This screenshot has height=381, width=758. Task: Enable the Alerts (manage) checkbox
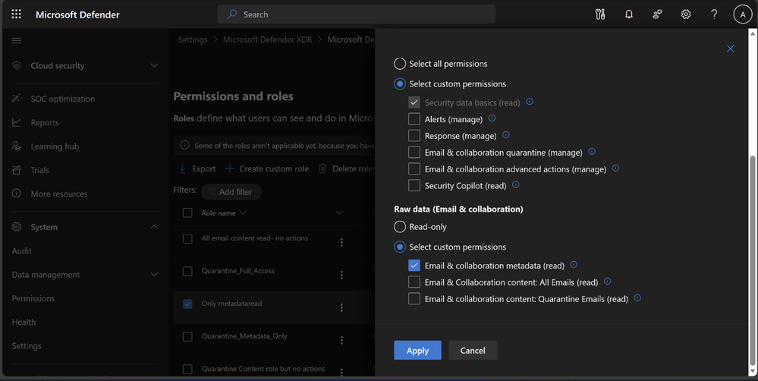point(414,119)
